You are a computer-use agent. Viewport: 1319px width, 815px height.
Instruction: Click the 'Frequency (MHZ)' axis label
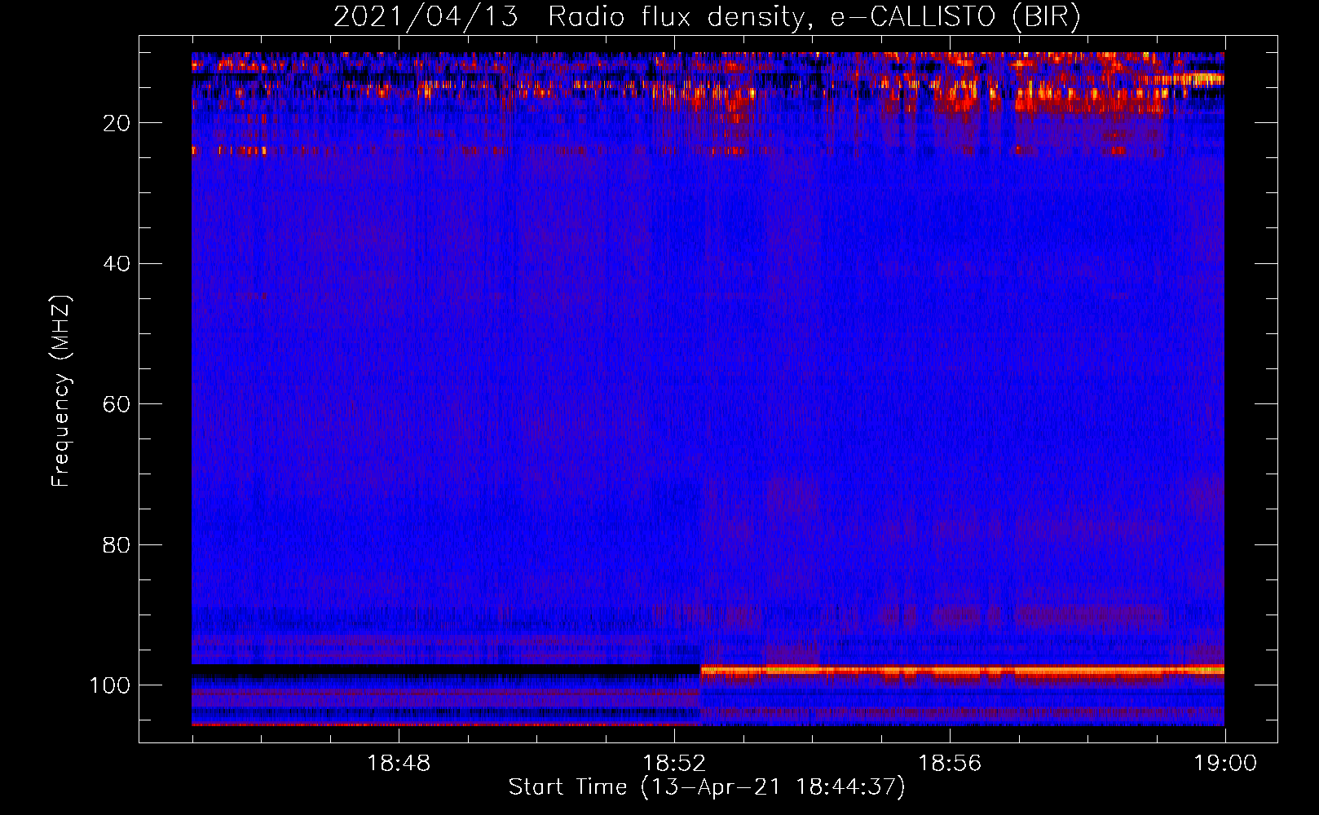61,390
